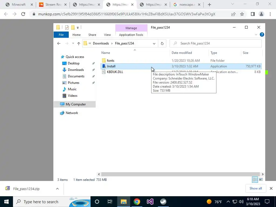Open the address bar history dropdown
276x207 pixels.
[154, 43]
